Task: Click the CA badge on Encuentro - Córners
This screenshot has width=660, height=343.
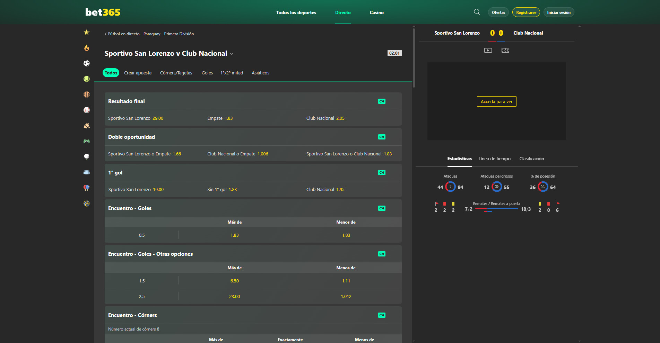Action: (382, 315)
